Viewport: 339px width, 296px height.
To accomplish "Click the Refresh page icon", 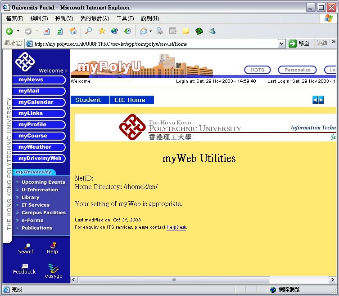I will 60,31.
